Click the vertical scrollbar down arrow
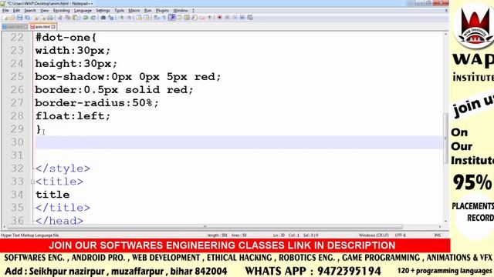Image resolution: width=494 pixels, height=277 pixels. 445,221
